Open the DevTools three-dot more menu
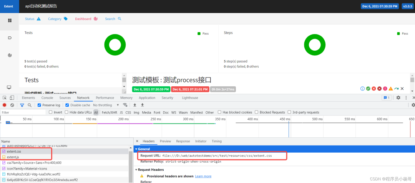The height and width of the screenshot is (183, 415). [406, 98]
